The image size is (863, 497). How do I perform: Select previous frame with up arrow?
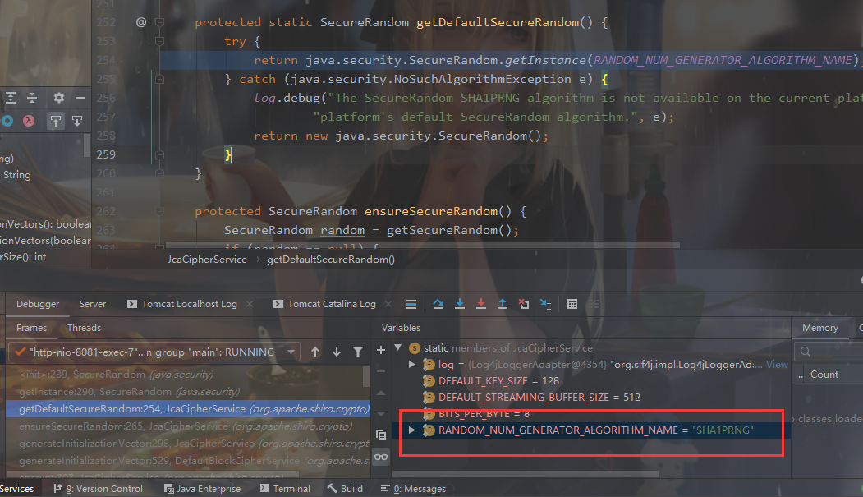tap(314, 352)
